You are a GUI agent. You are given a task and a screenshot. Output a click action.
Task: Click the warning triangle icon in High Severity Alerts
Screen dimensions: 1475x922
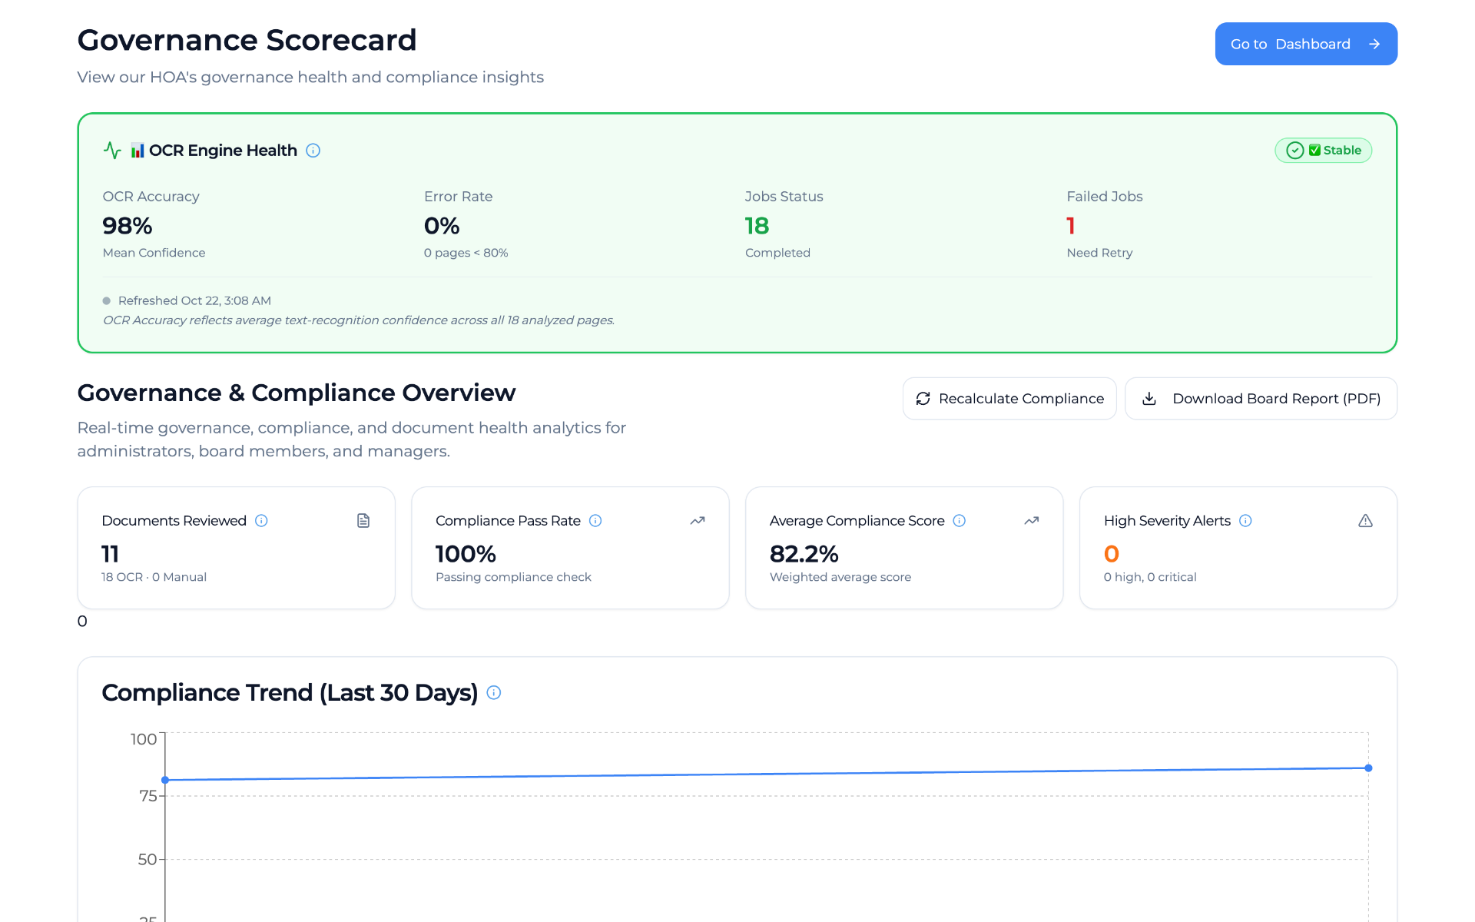click(x=1365, y=521)
